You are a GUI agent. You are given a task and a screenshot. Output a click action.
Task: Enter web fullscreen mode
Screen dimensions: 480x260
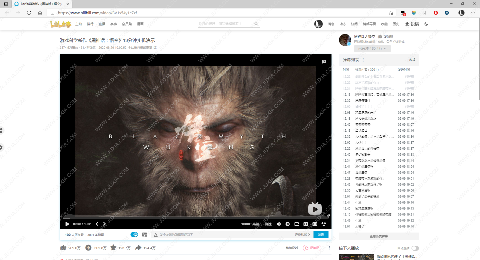[315, 224]
